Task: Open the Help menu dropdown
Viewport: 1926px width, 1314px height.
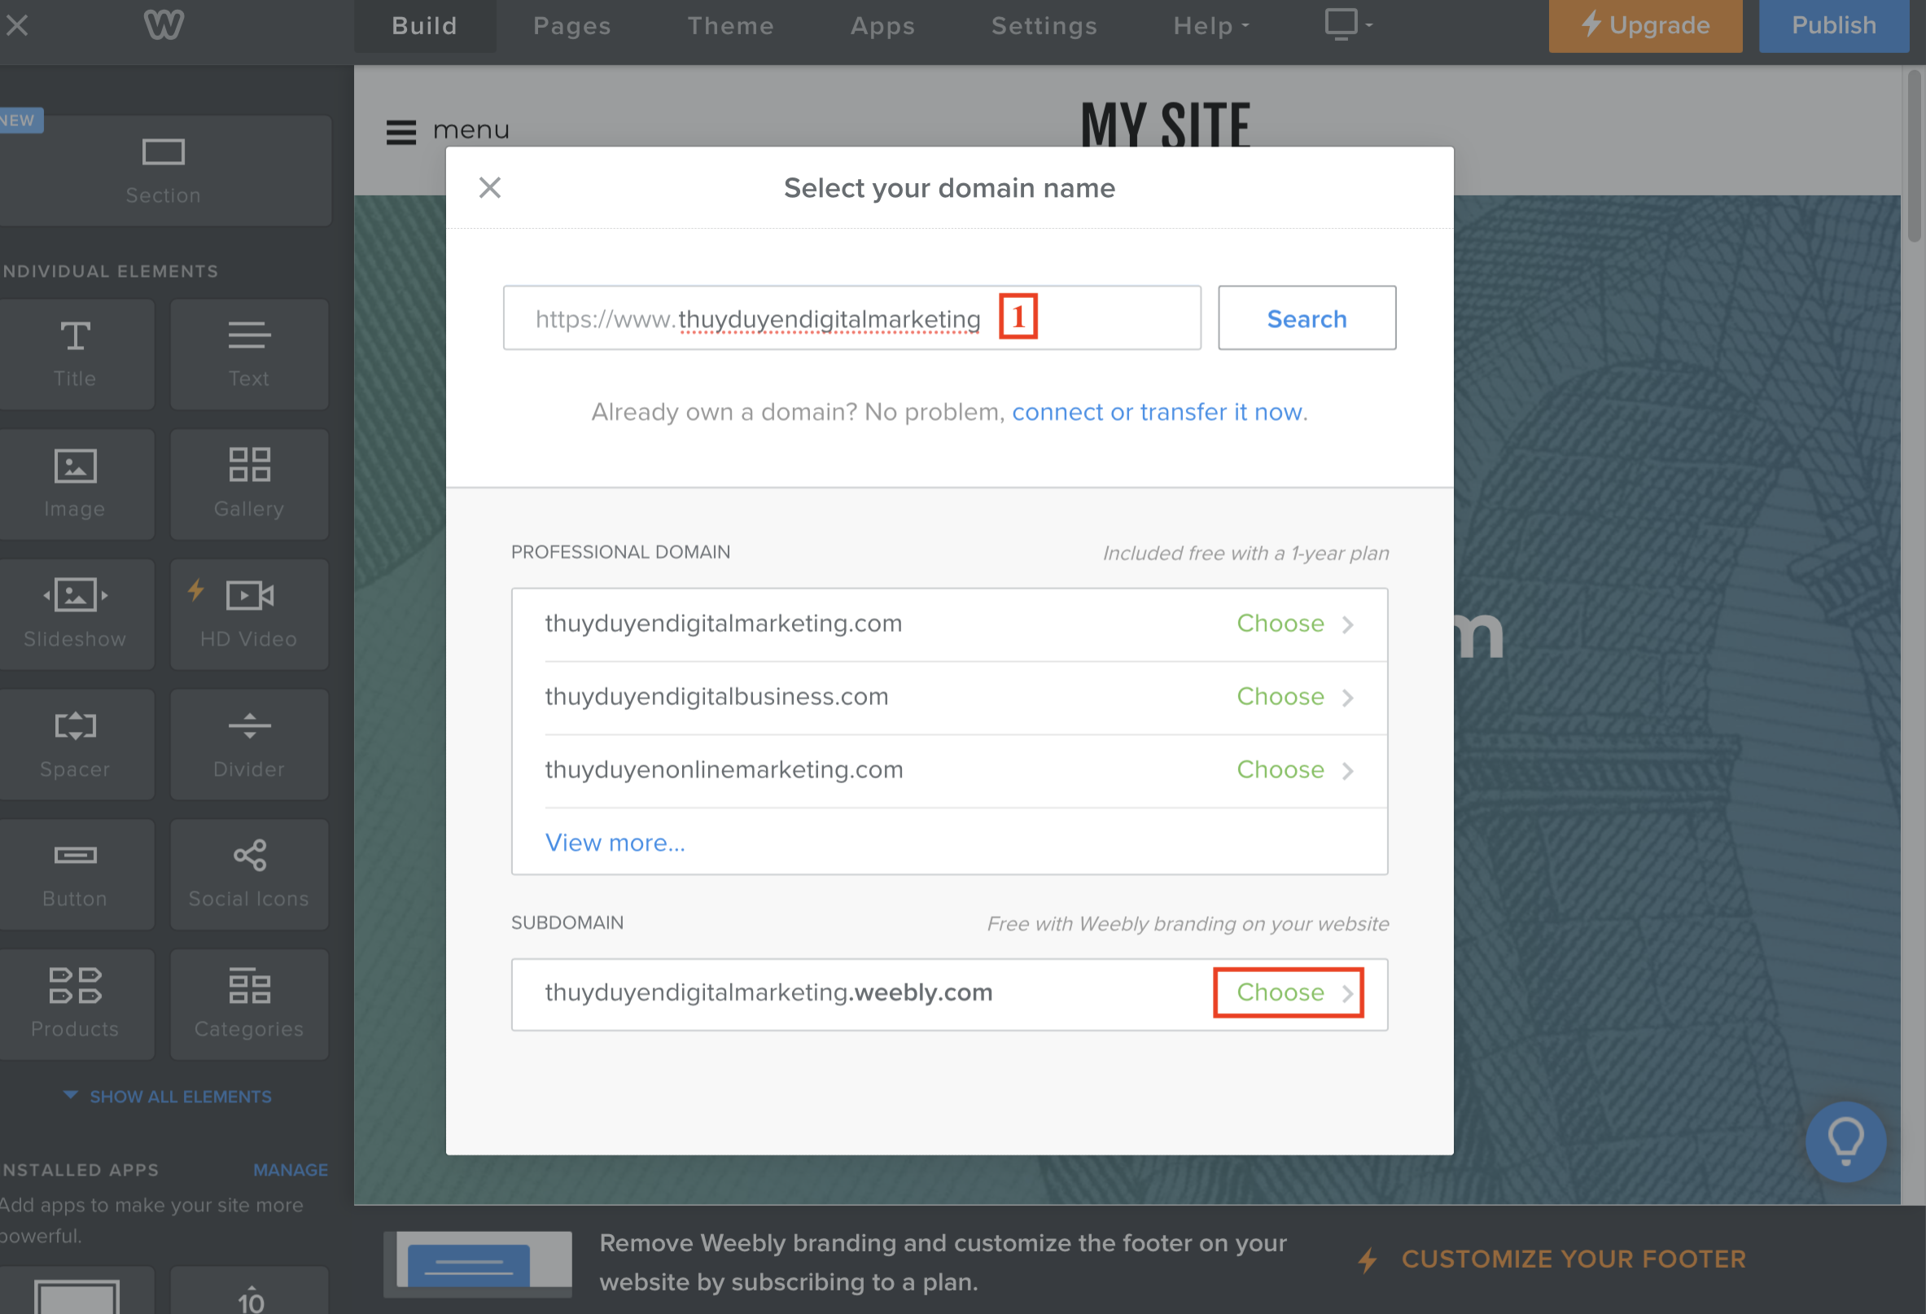Action: click(1210, 26)
